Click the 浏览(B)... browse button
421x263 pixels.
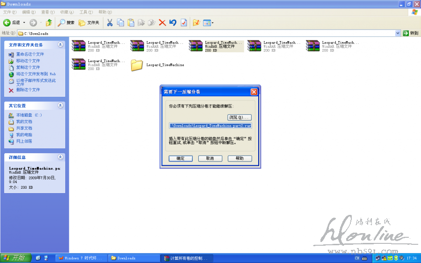(x=240, y=117)
